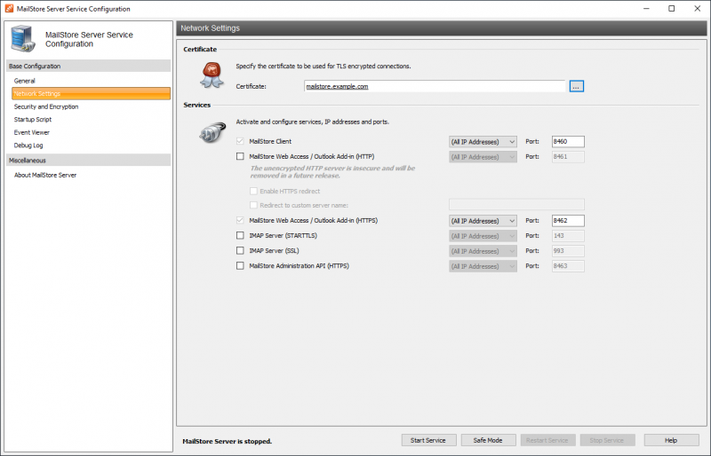Open IP address dropdown for Administration API

pyautogui.click(x=483, y=266)
